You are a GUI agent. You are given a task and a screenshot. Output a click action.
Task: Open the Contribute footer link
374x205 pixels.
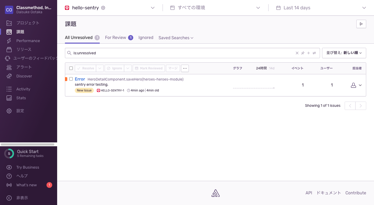coord(356,193)
